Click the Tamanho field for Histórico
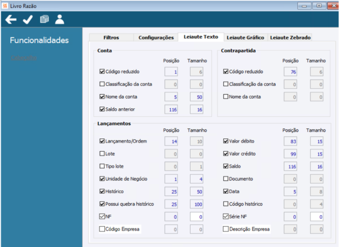This screenshot has width=339, height=247. [x=197, y=191]
